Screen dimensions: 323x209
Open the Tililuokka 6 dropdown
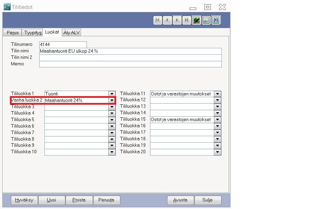pyautogui.click(x=112, y=126)
